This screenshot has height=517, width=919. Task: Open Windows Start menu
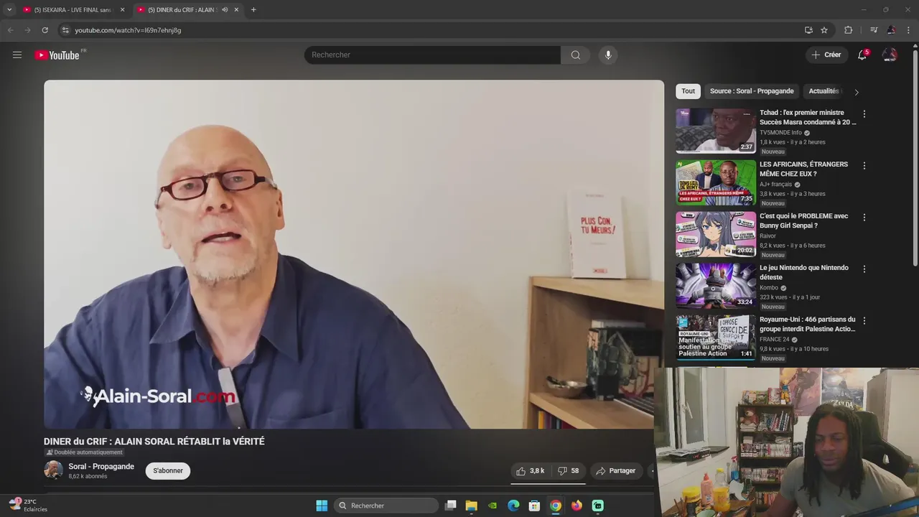pos(322,506)
